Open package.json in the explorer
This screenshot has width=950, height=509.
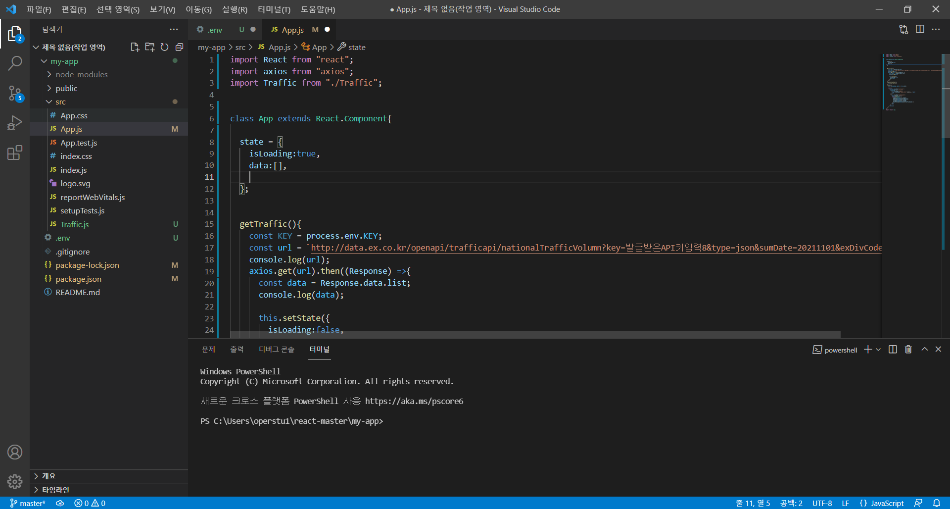[109, 279]
